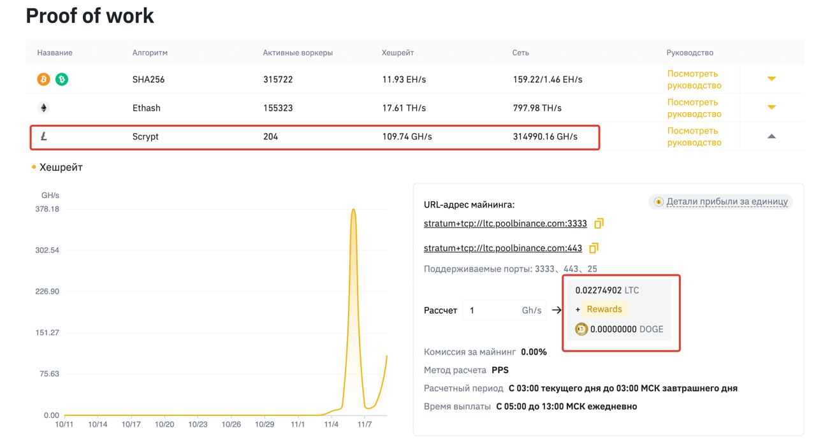Click the Ethereum diamond icon

click(43, 108)
